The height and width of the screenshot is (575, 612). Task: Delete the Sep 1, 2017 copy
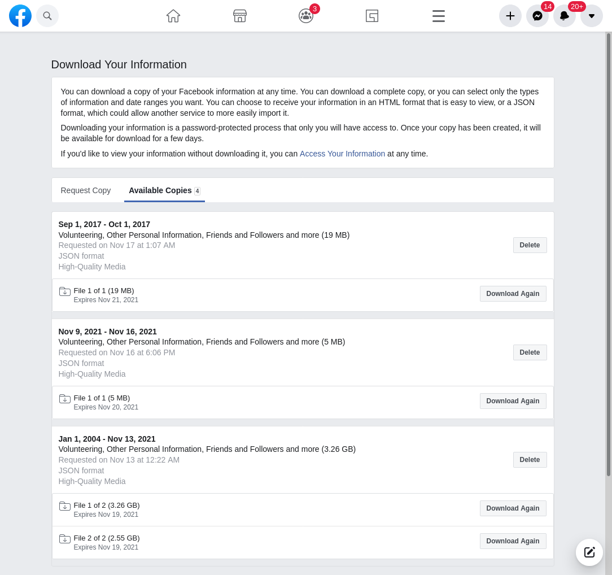coord(530,245)
